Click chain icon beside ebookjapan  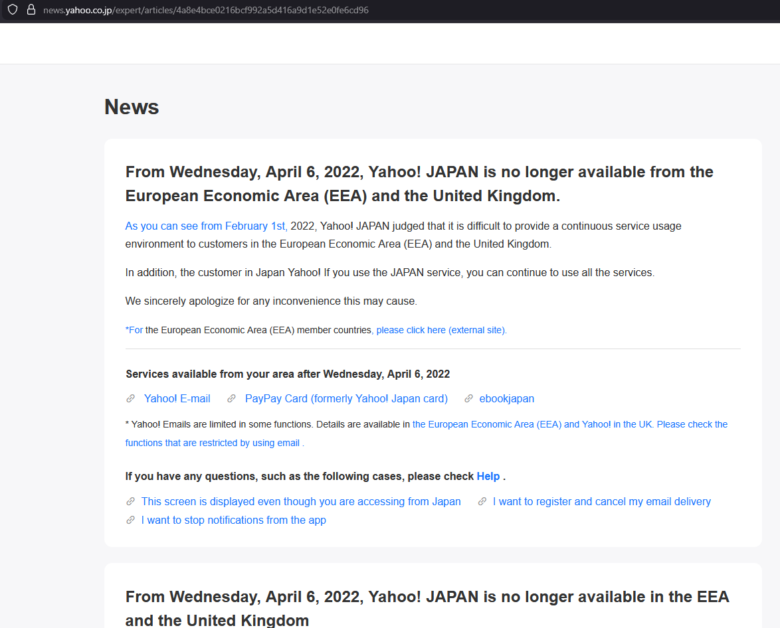468,399
